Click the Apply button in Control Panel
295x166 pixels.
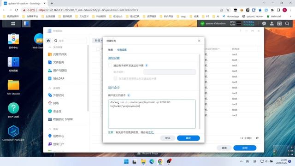245,148
